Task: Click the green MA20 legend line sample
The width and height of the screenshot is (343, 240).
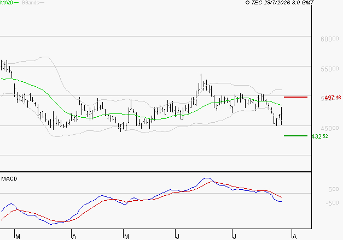Action: point(16,3)
